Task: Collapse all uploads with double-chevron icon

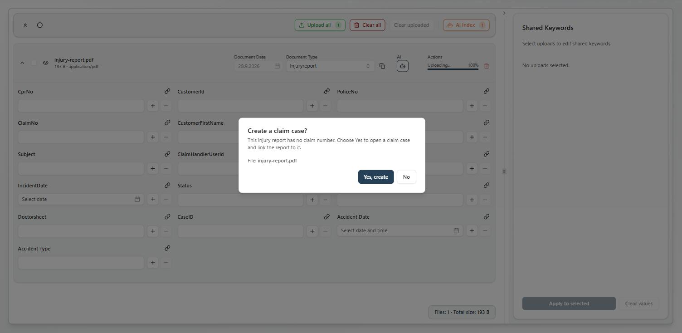Action: coord(25,25)
